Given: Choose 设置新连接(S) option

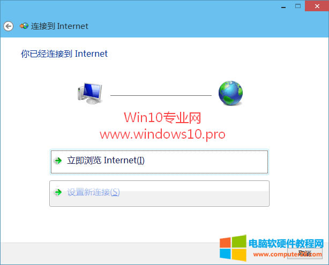Looking at the screenshot, I should pyautogui.click(x=159, y=193).
